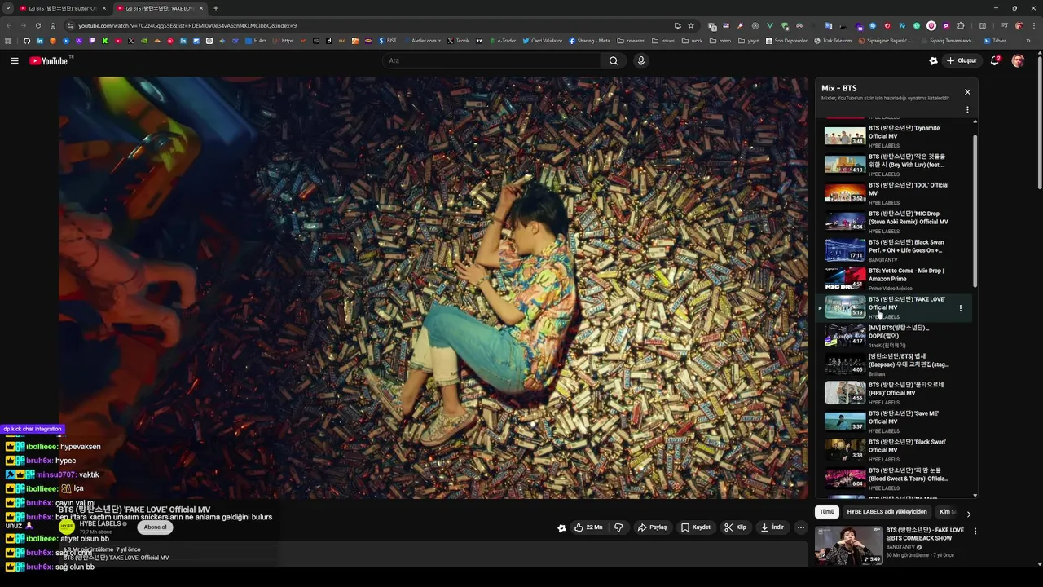Click the search magnifier button

click(614, 60)
